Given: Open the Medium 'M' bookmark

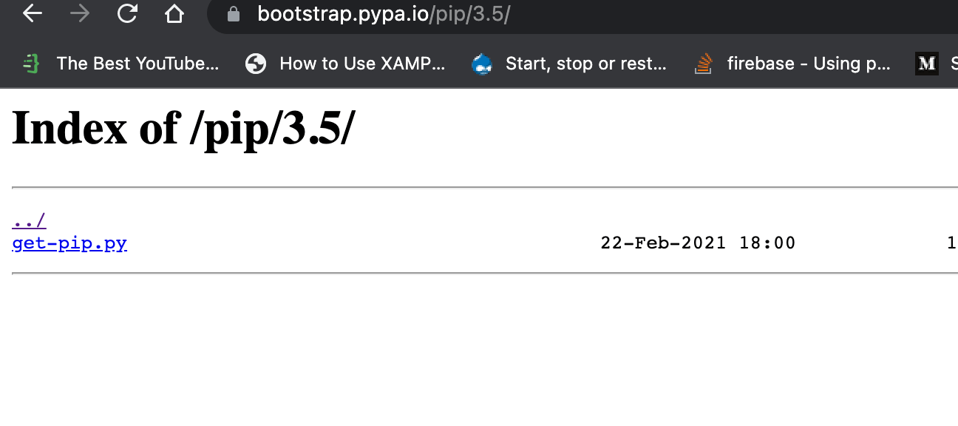Looking at the screenshot, I should click(926, 64).
